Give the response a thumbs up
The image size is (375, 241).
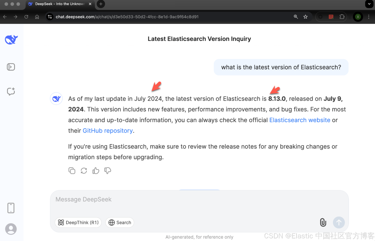coord(96,171)
